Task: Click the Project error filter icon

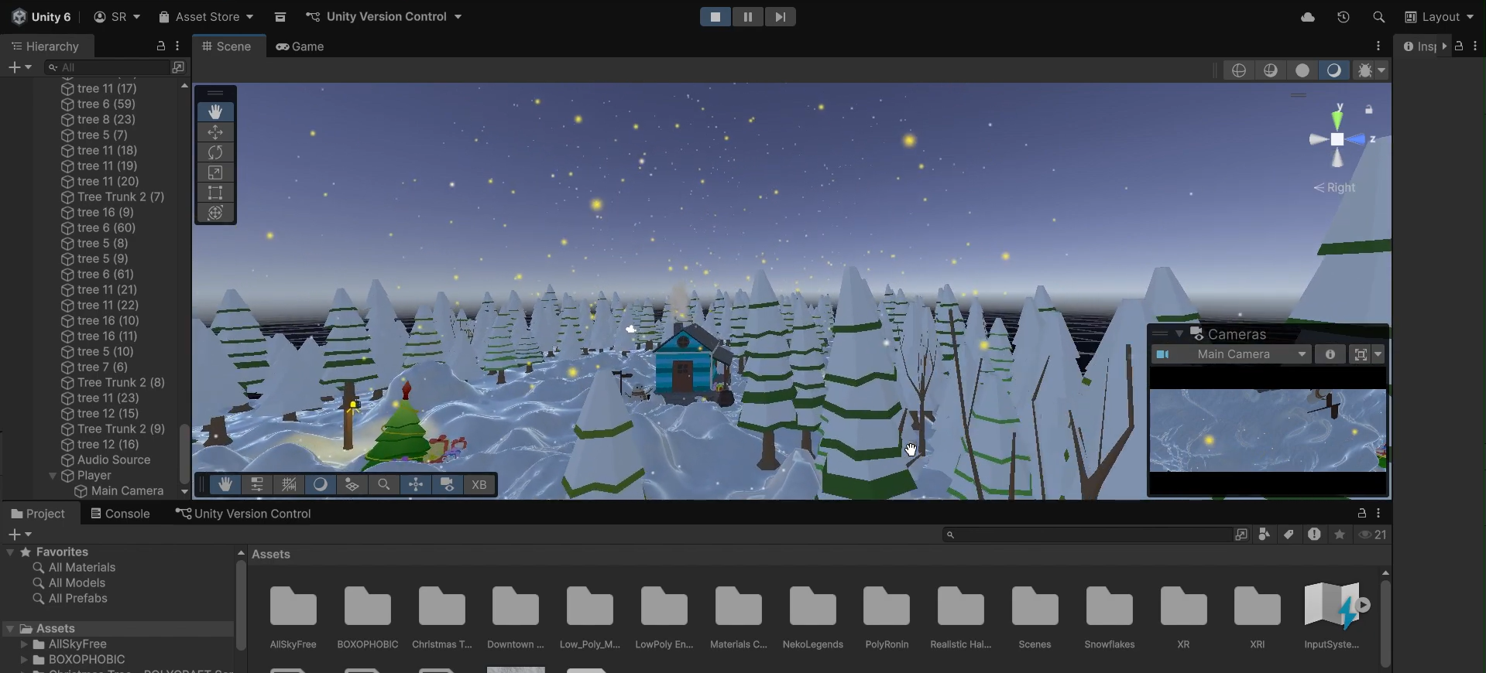Action: point(1314,535)
